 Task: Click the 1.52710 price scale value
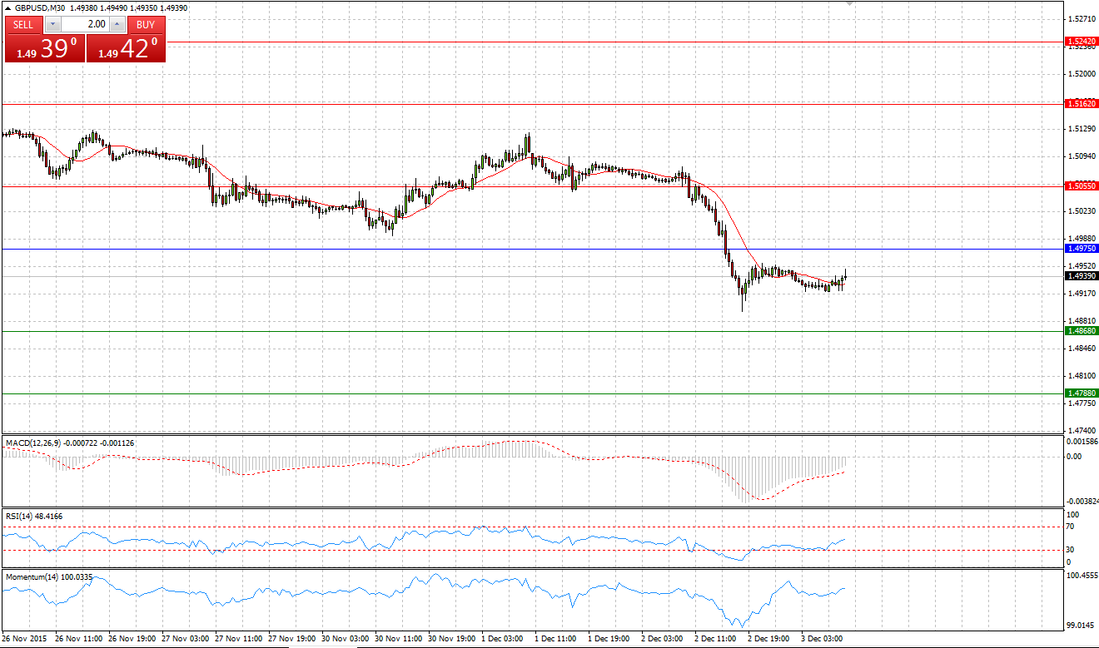coord(1082,18)
